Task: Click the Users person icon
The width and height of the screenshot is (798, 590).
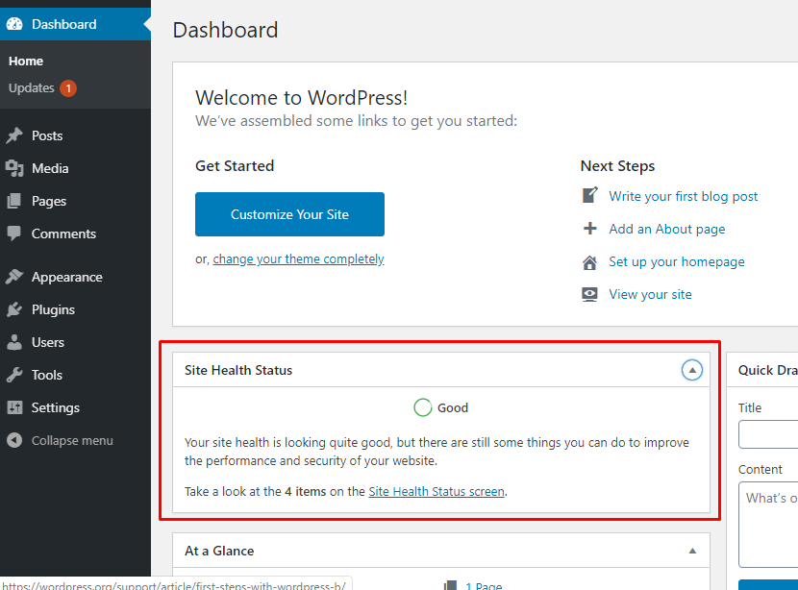Action: pos(14,342)
